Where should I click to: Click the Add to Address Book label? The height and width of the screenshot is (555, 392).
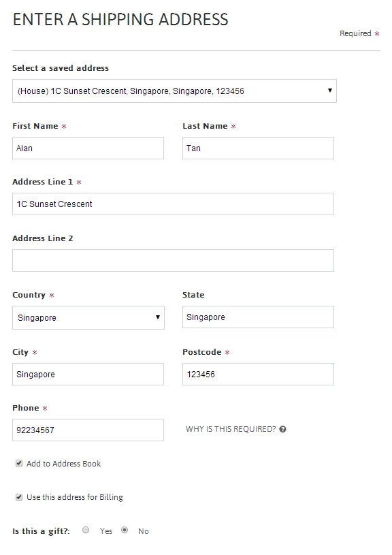coord(64,464)
